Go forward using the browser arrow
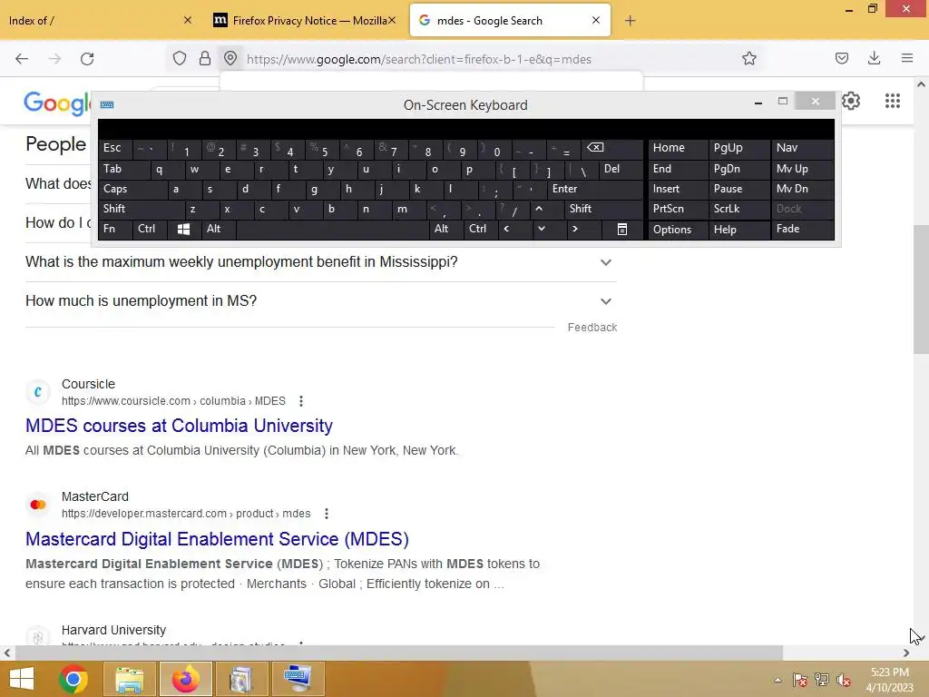 pyautogui.click(x=54, y=59)
